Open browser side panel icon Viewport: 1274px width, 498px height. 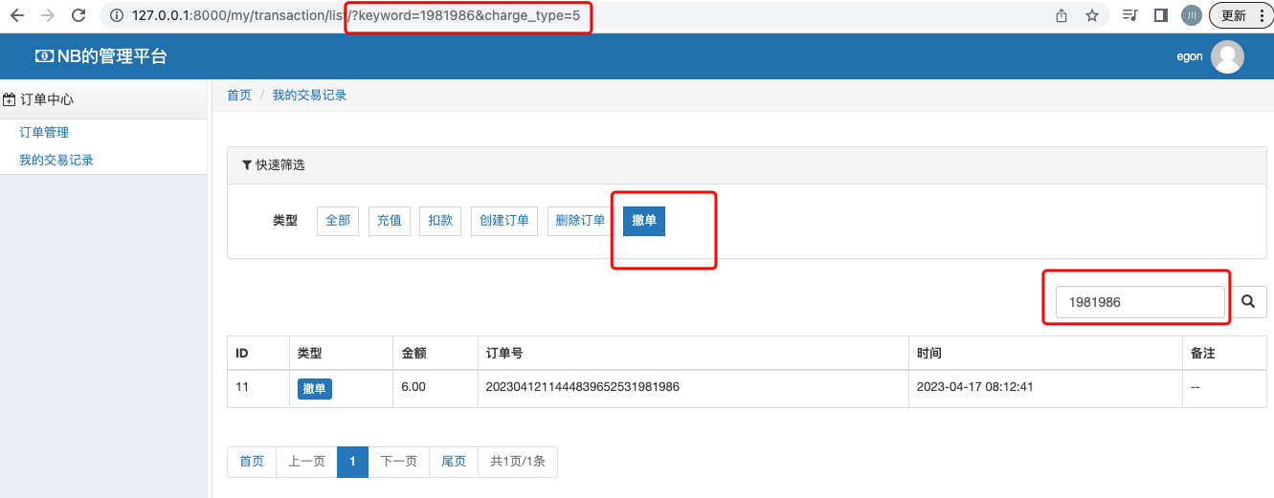click(1161, 15)
